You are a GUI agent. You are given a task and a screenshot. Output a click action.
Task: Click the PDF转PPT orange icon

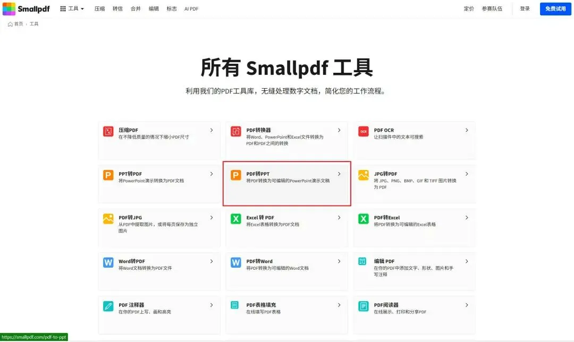pos(236,175)
